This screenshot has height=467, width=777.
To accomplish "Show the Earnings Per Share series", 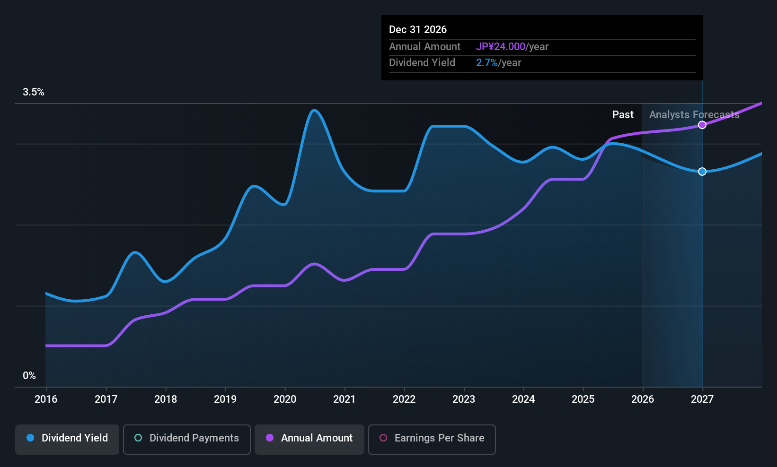I will [432, 440].
